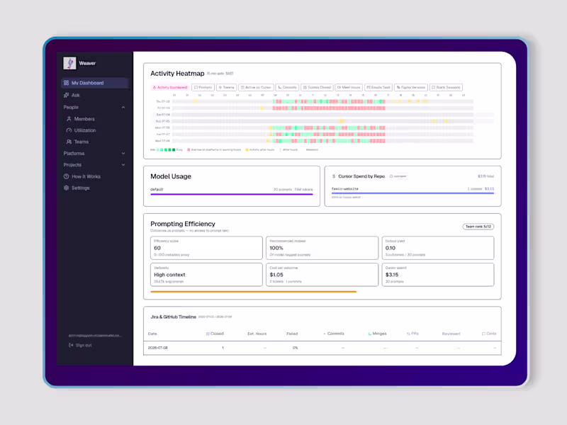The image size is (567, 425).
Task: Expand the Projects section chevron
Action: (x=123, y=165)
